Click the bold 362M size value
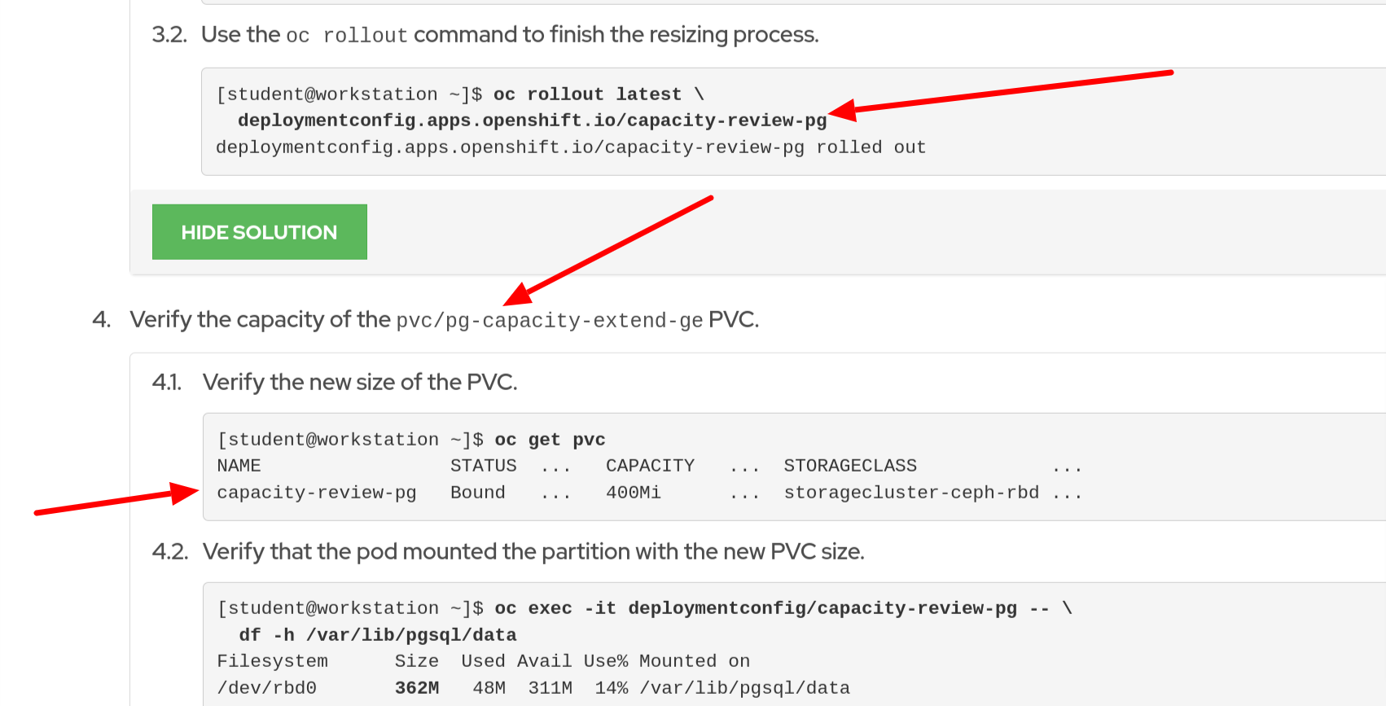This screenshot has width=1386, height=706. (416, 688)
